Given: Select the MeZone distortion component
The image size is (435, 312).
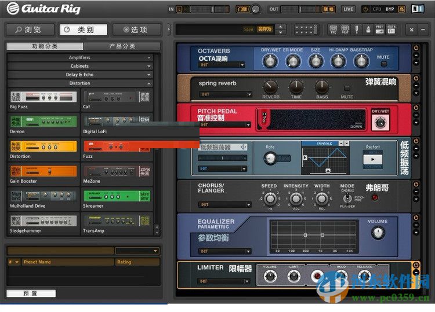Looking at the screenshot, I should click(117, 174).
